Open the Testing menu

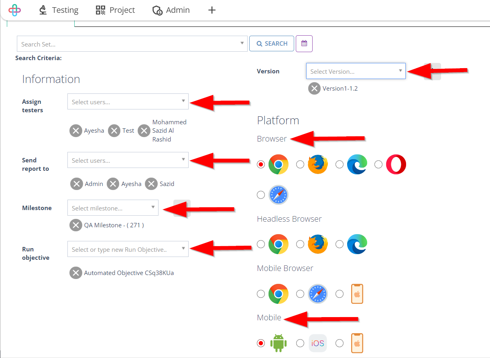(59, 10)
